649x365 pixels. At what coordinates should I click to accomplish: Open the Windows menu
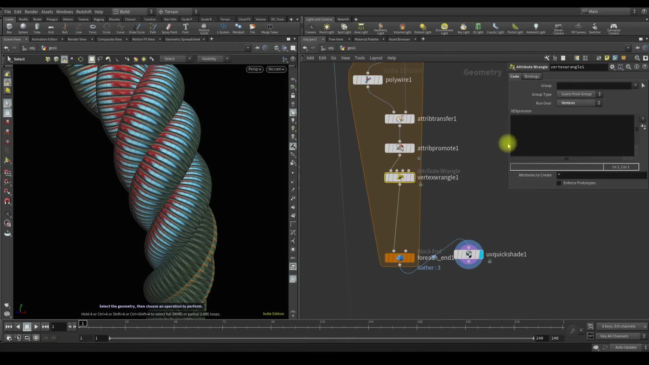64,11
